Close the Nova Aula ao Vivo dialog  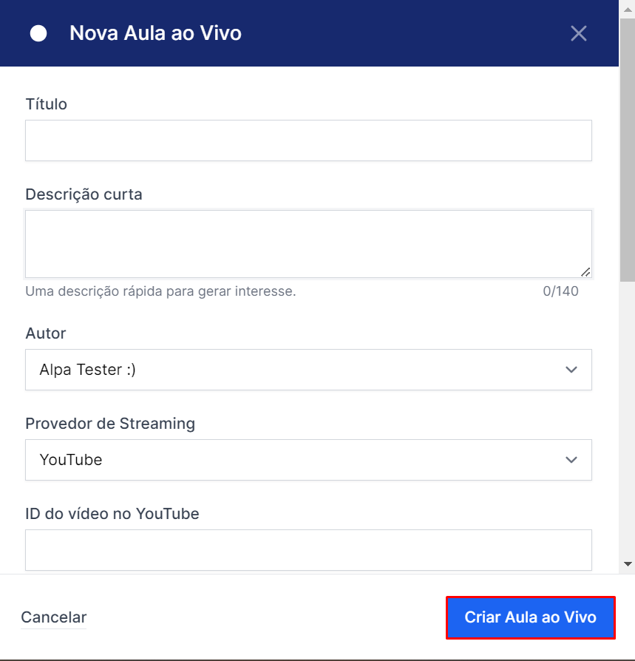pyautogui.click(x=579, y=33)
